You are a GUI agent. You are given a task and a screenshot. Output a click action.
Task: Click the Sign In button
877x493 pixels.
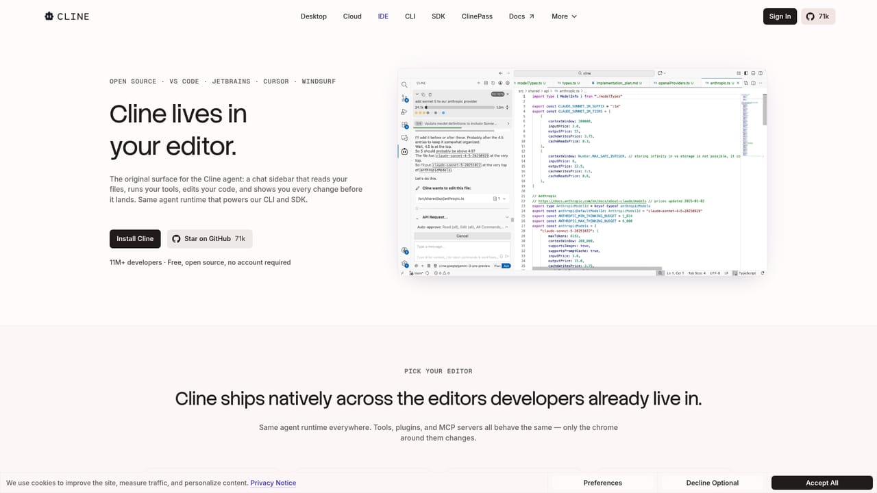[x=780, y=16]
